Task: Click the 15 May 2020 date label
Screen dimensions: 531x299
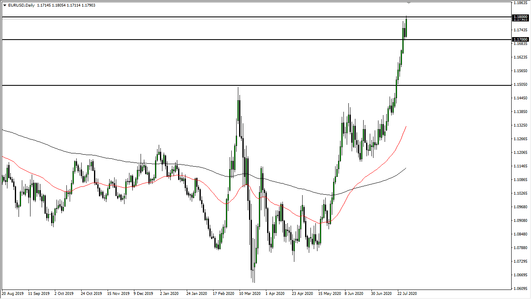Action: pos(329,294)
